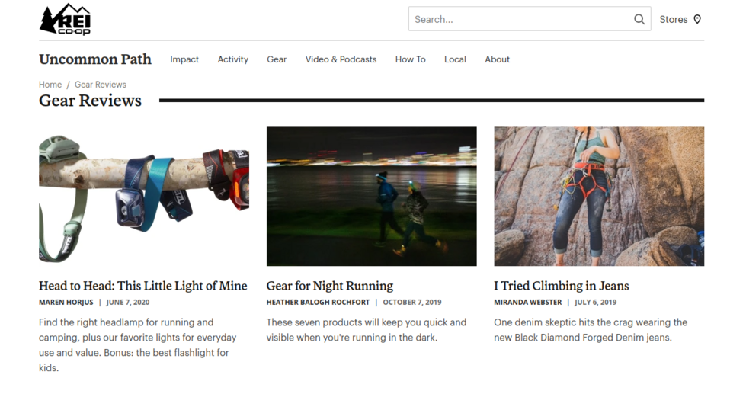Open the How To menu item
This screenshot has height=394, width=730.
click(410, 59)
